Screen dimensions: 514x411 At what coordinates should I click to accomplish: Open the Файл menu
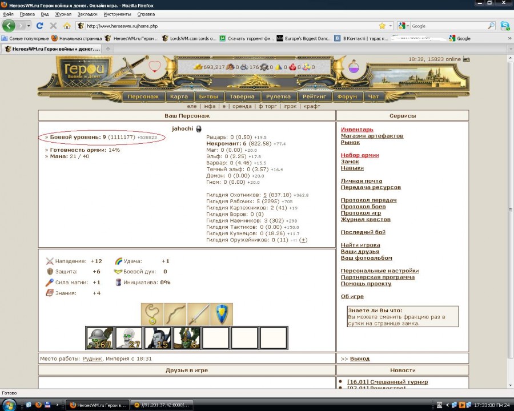pyautogui.click(x=8, y=14)
